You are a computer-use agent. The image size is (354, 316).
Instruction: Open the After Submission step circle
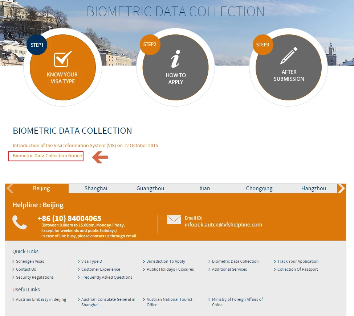pos(289,67)
